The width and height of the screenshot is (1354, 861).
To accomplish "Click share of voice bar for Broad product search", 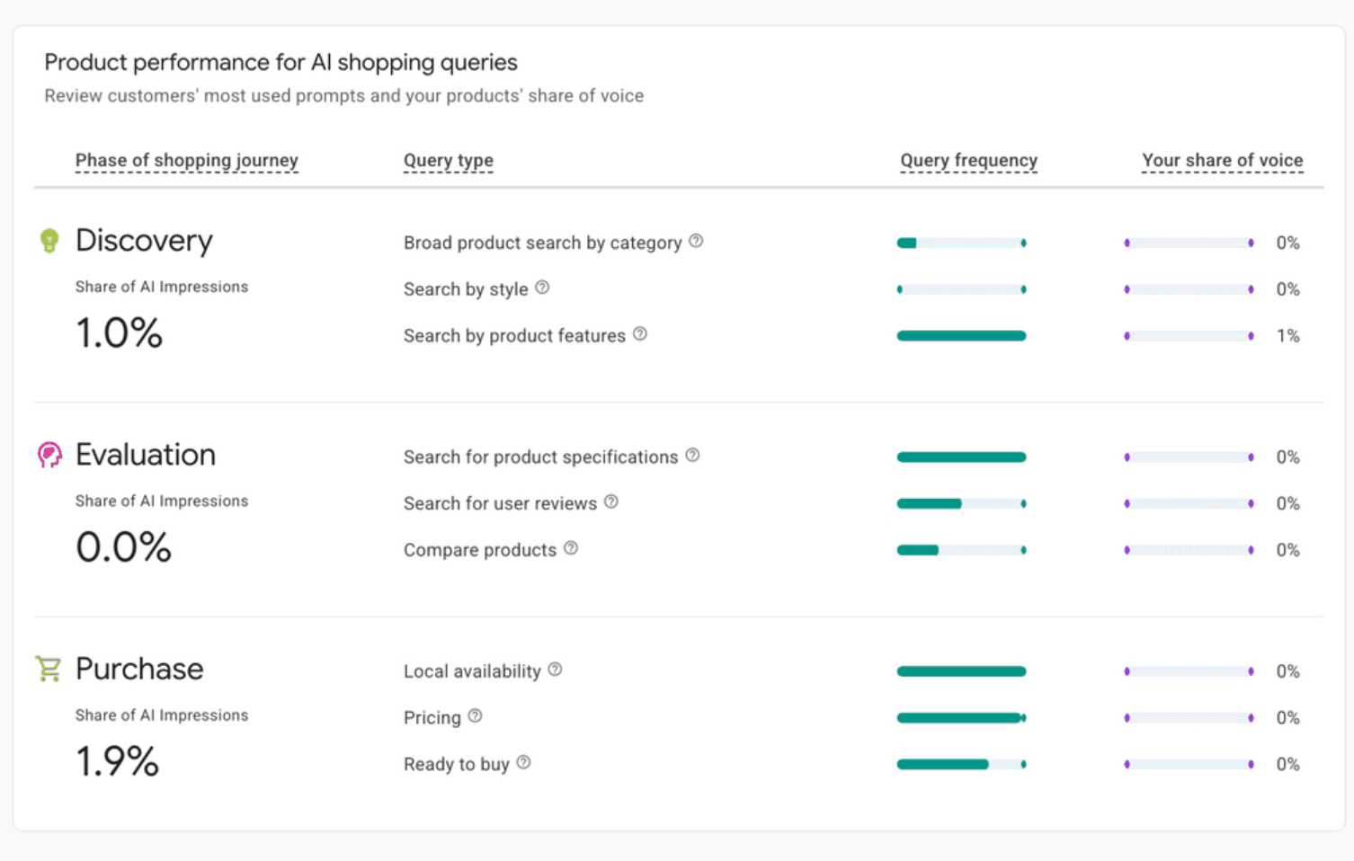I will coord(1189,243).
